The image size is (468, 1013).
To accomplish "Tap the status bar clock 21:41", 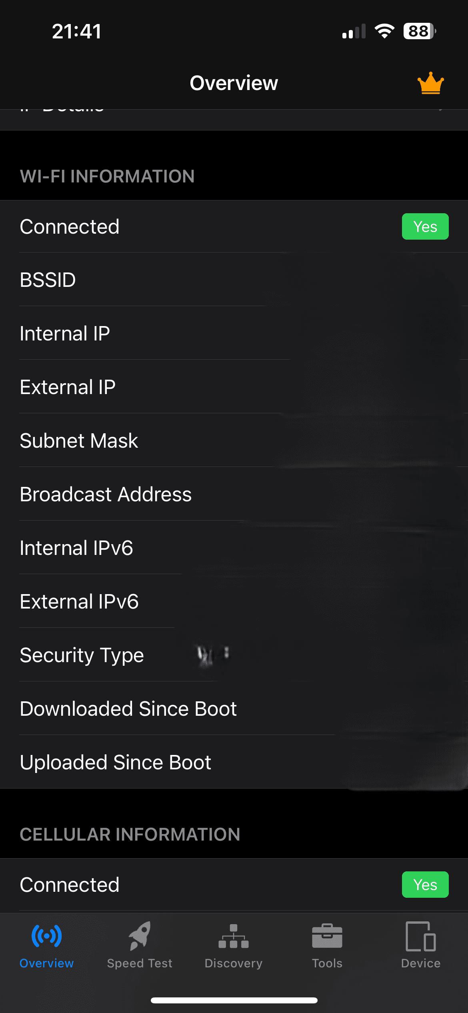I will (76, 31).
